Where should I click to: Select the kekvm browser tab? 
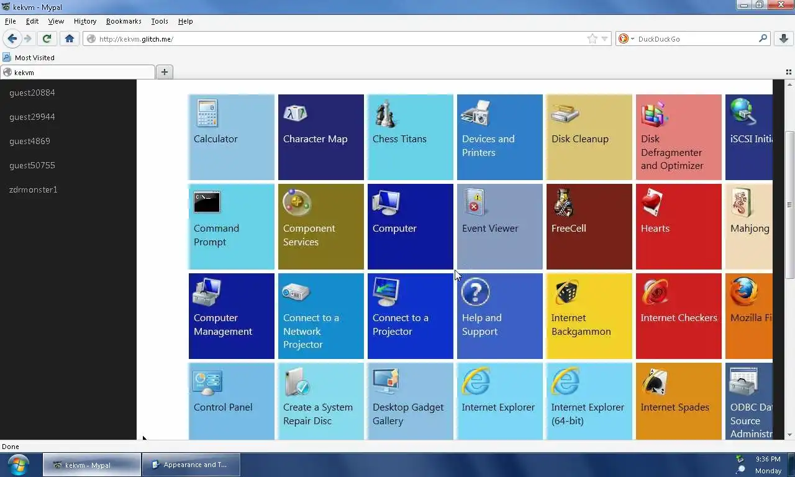[x=78, y=72]
